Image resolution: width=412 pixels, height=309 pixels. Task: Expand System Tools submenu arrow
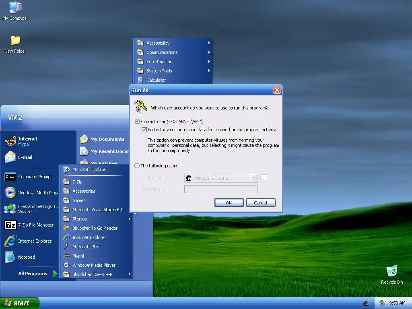(209, 70)
